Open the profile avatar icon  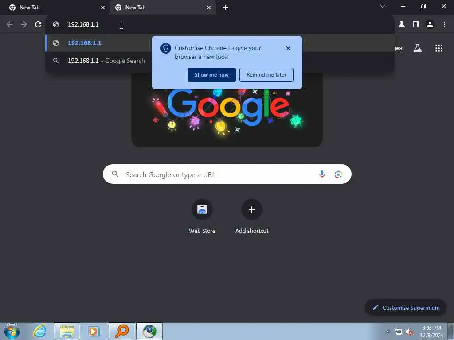[x=430, y=25]
